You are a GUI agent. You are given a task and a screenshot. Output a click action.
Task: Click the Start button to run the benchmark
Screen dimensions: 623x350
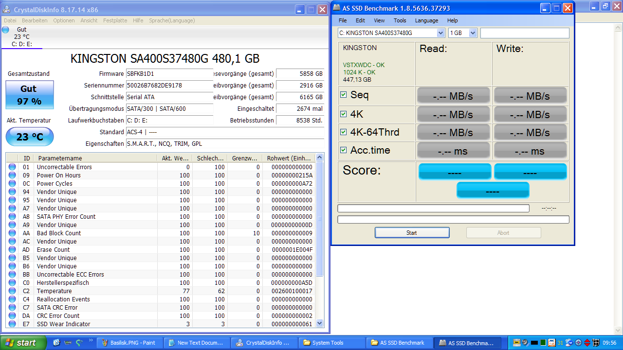[x=412, y=233]
